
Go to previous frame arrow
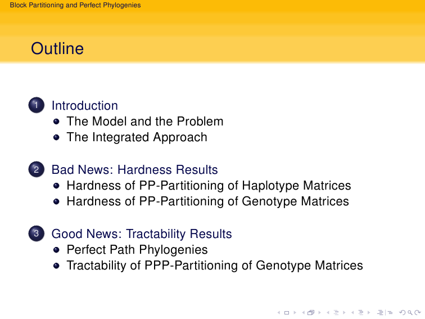(x=304, y=313)
